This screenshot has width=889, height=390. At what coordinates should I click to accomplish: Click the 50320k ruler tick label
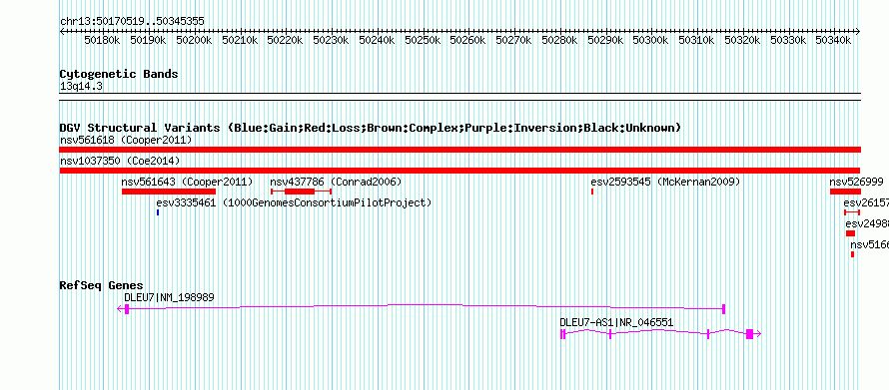pos(742,40)
